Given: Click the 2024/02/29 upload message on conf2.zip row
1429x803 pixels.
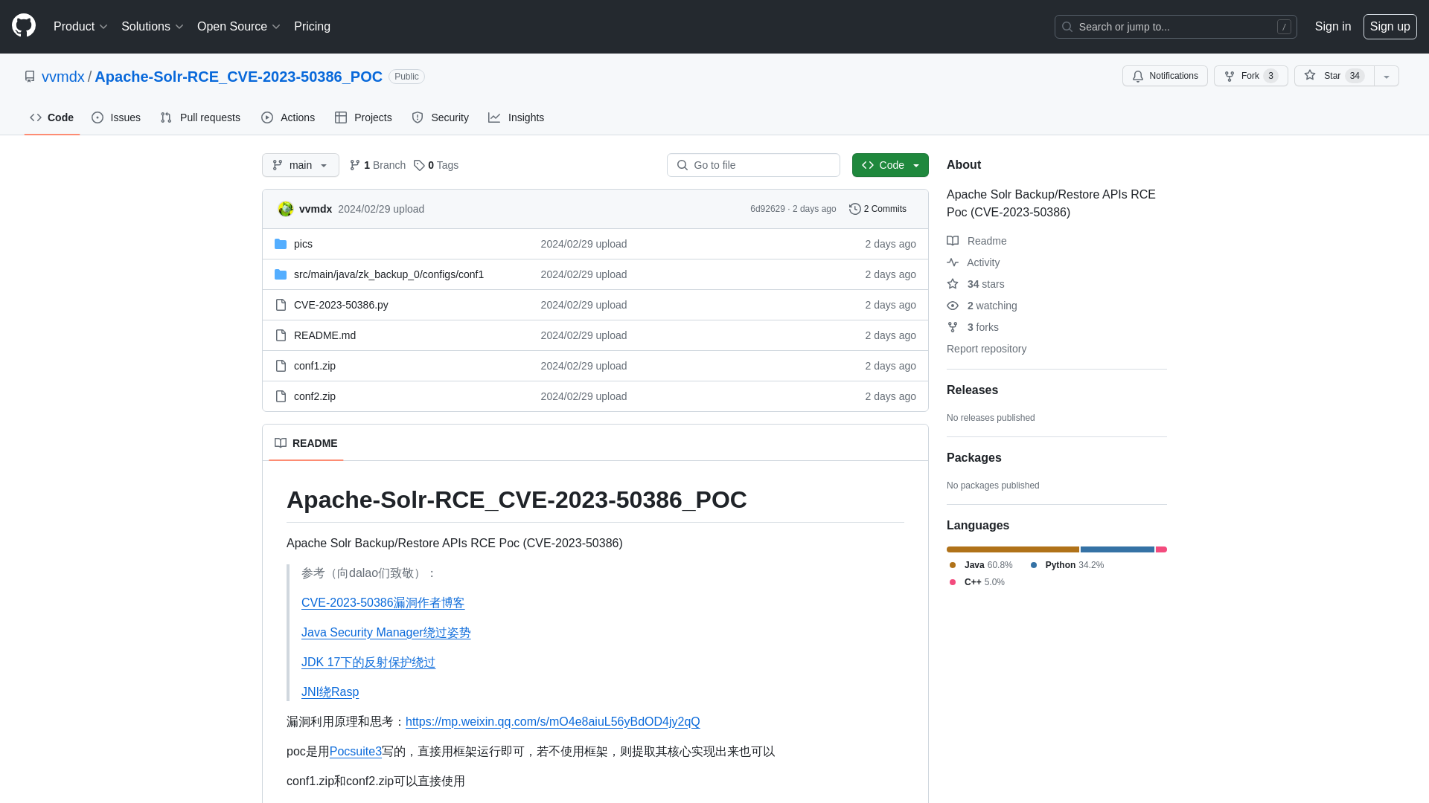Looking at the screenshot, I should pyautogui.click(x=584, y=396).
